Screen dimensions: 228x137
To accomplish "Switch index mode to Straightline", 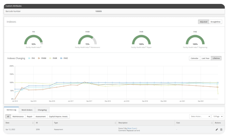I will tap(215, 22).
